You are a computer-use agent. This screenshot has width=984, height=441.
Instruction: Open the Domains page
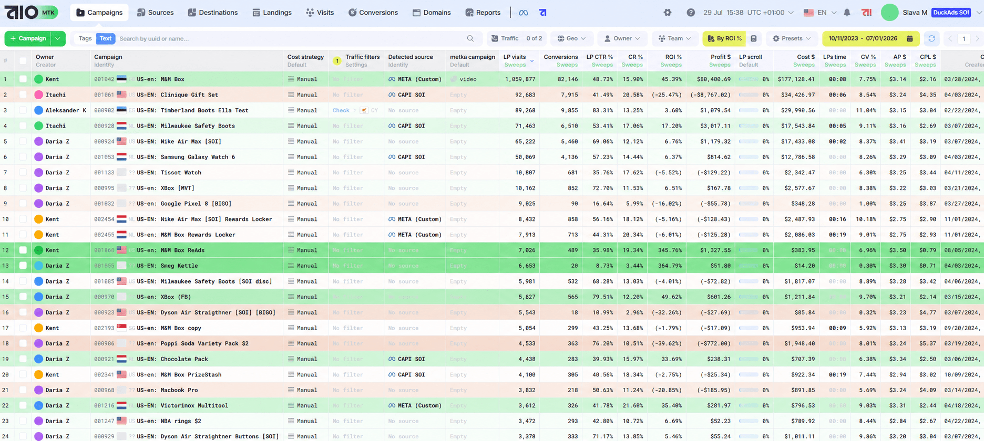point(432,13)
